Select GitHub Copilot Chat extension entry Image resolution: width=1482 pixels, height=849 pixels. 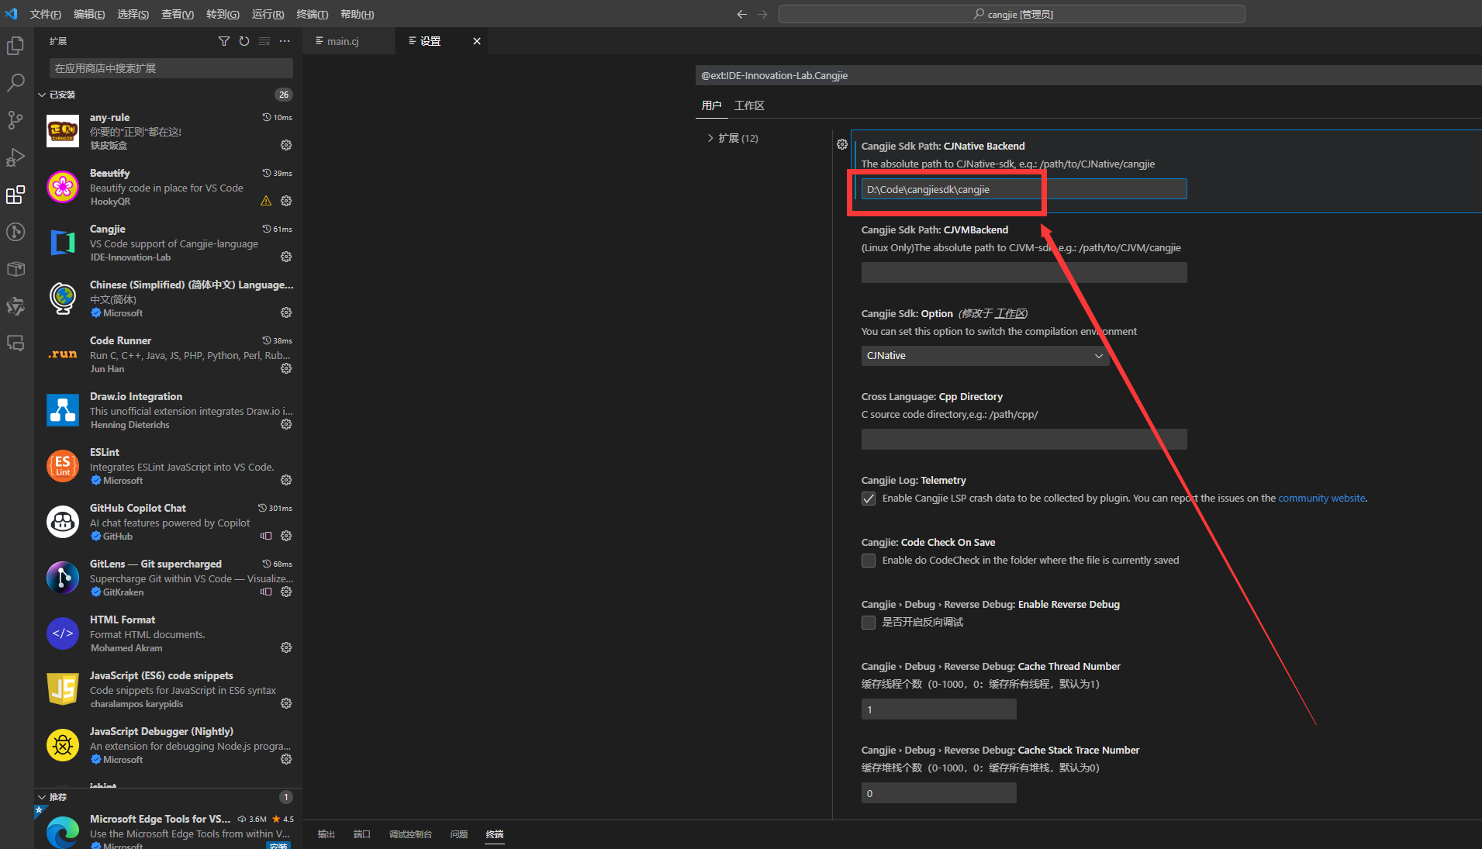168,522
